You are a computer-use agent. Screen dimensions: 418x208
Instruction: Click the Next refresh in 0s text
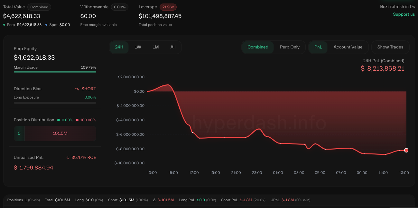point(397,6)
